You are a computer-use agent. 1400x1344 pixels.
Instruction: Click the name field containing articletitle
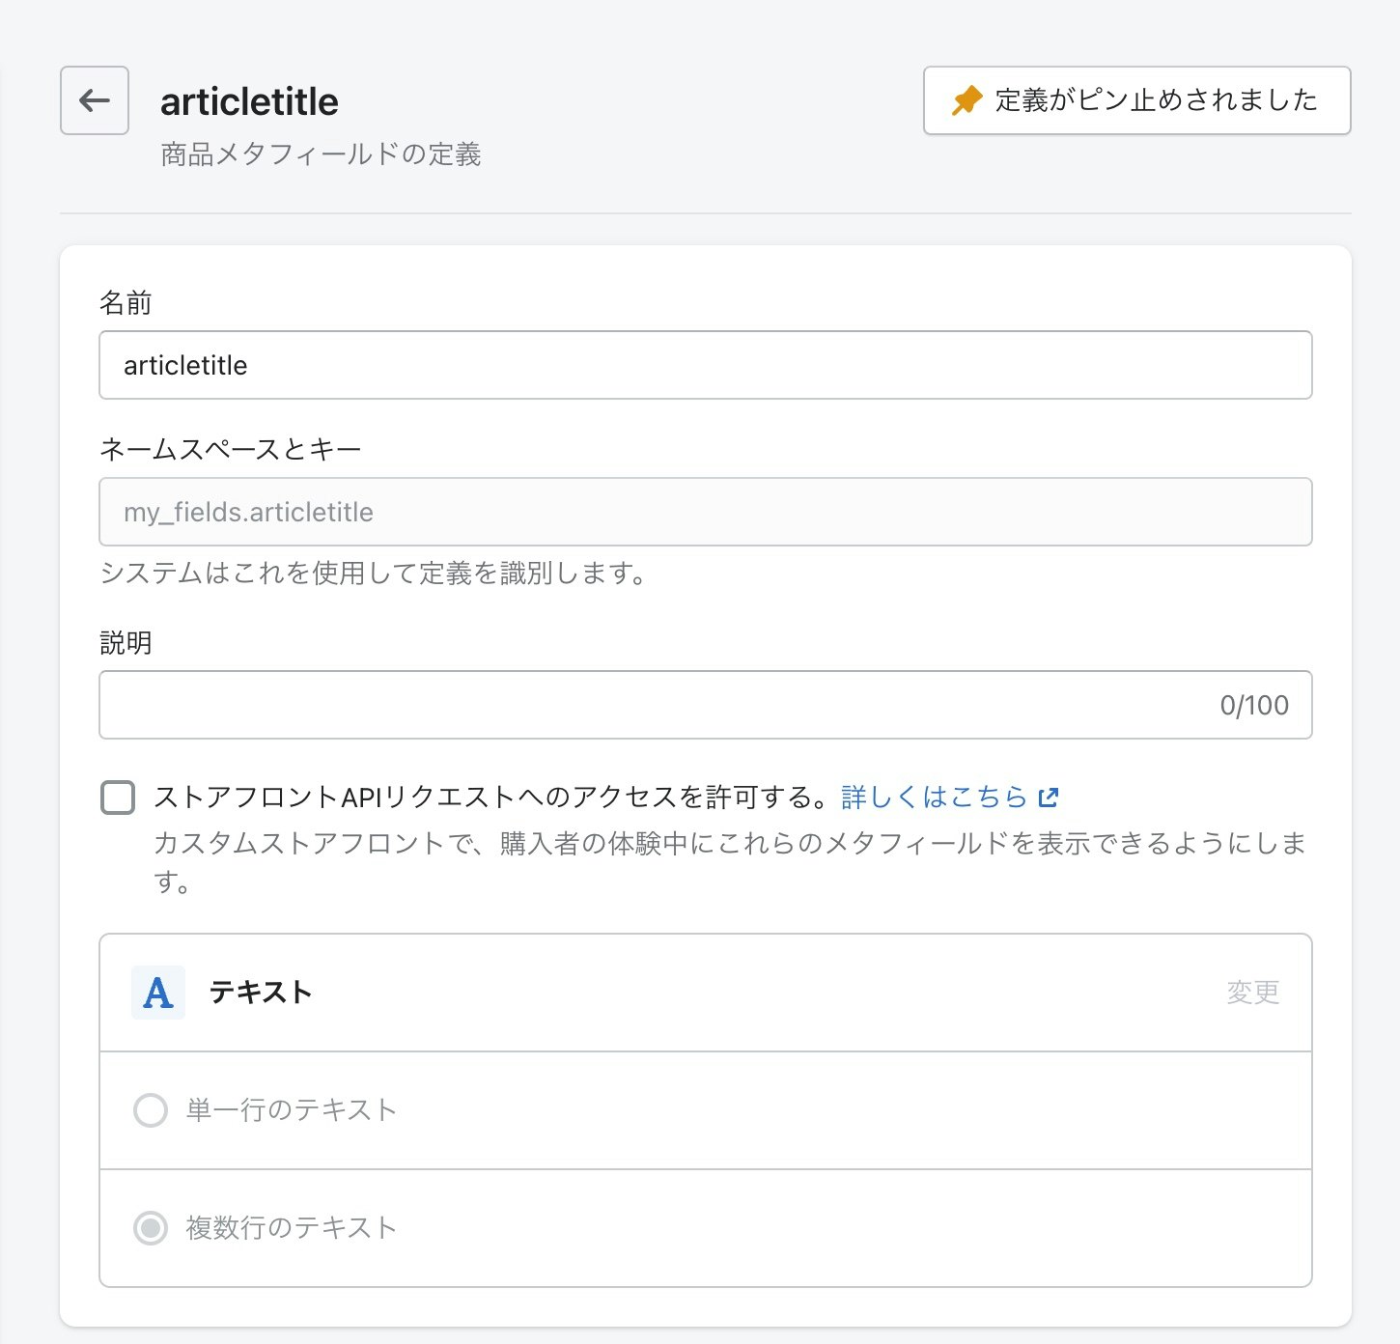click(x=704, y=365)
